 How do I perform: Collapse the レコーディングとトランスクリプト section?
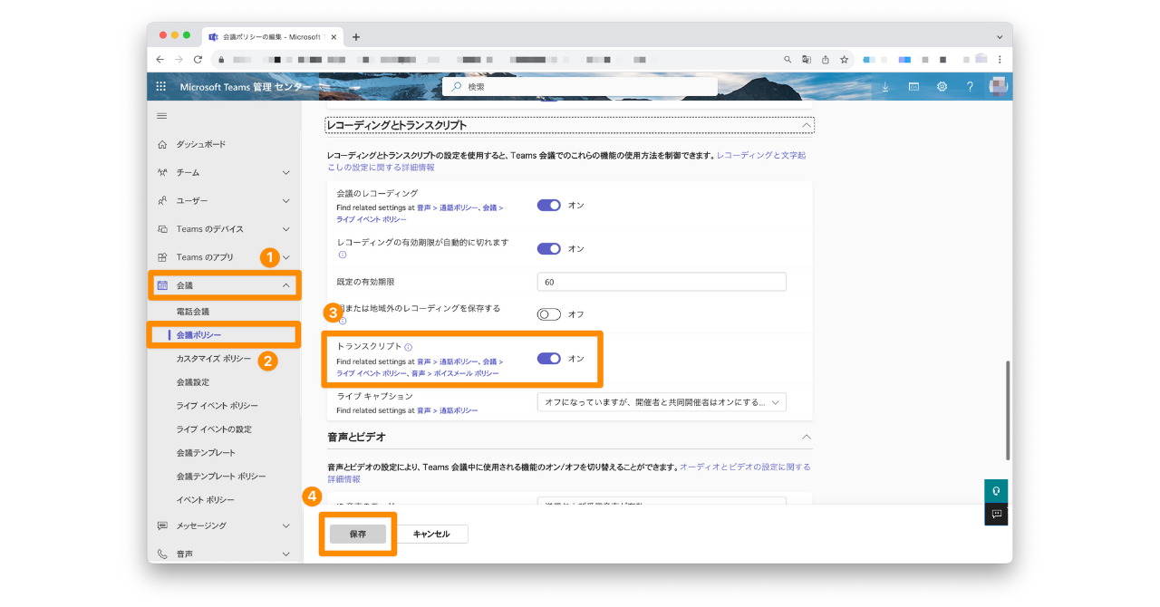(x=806, y=125)
